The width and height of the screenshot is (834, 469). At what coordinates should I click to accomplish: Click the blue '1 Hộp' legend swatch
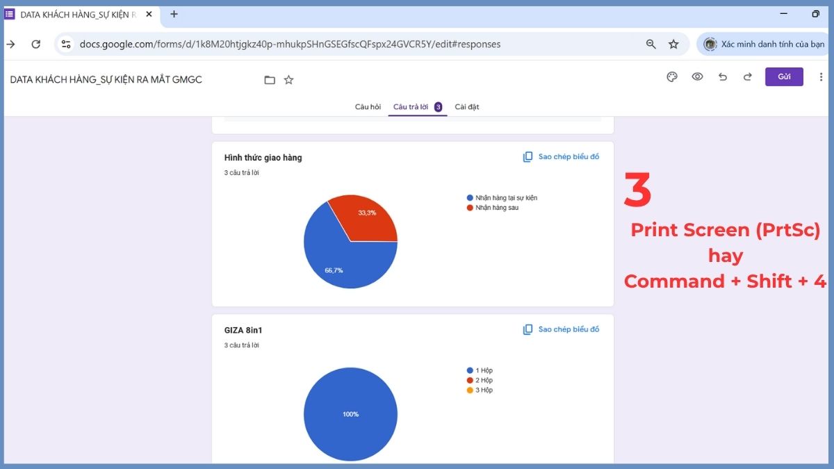(469, 370)
